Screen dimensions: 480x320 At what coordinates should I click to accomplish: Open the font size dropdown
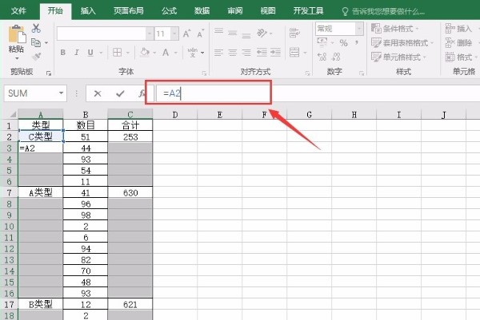[174, 34]
